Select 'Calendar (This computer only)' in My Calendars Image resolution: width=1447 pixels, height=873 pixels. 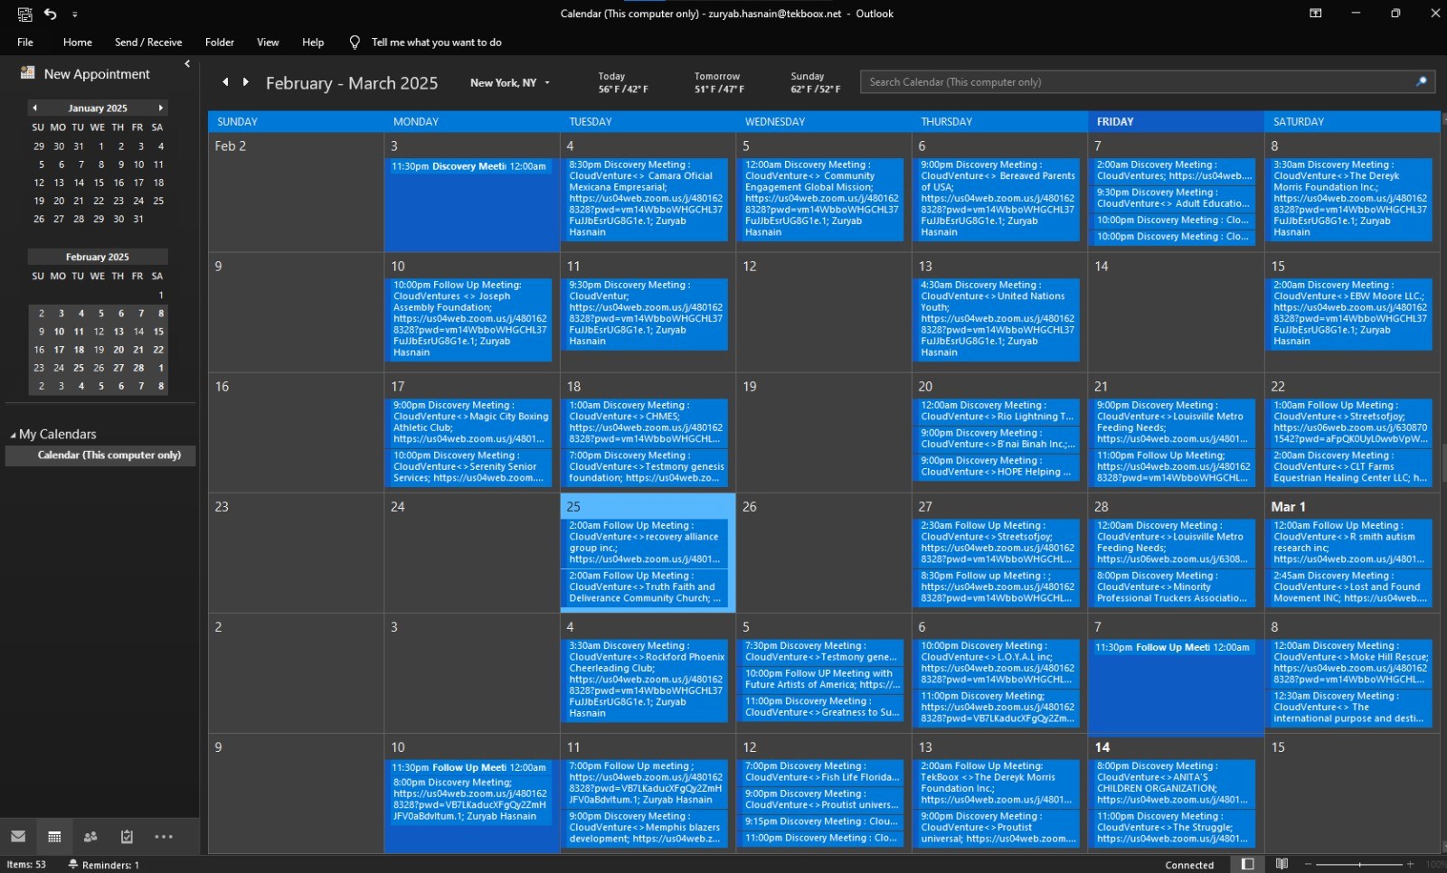100,455
